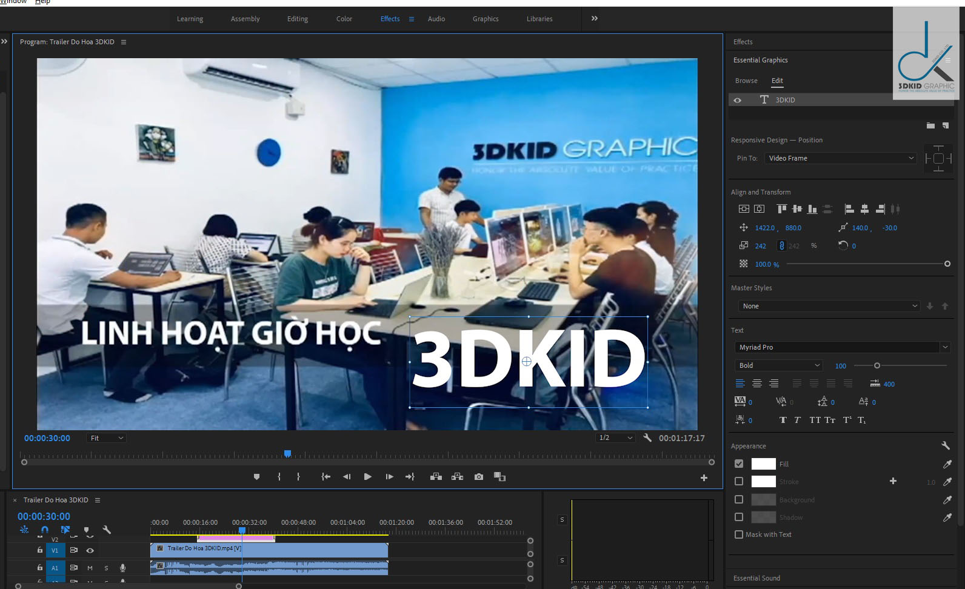Click the Align Center Horizontally button
The height and width of the screenshot is (589, 965).
[x=760, y=209]
